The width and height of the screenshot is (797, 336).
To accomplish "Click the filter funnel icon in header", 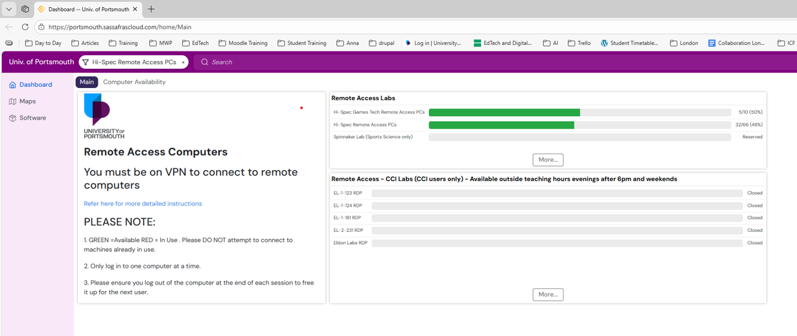I will [86, 62].
